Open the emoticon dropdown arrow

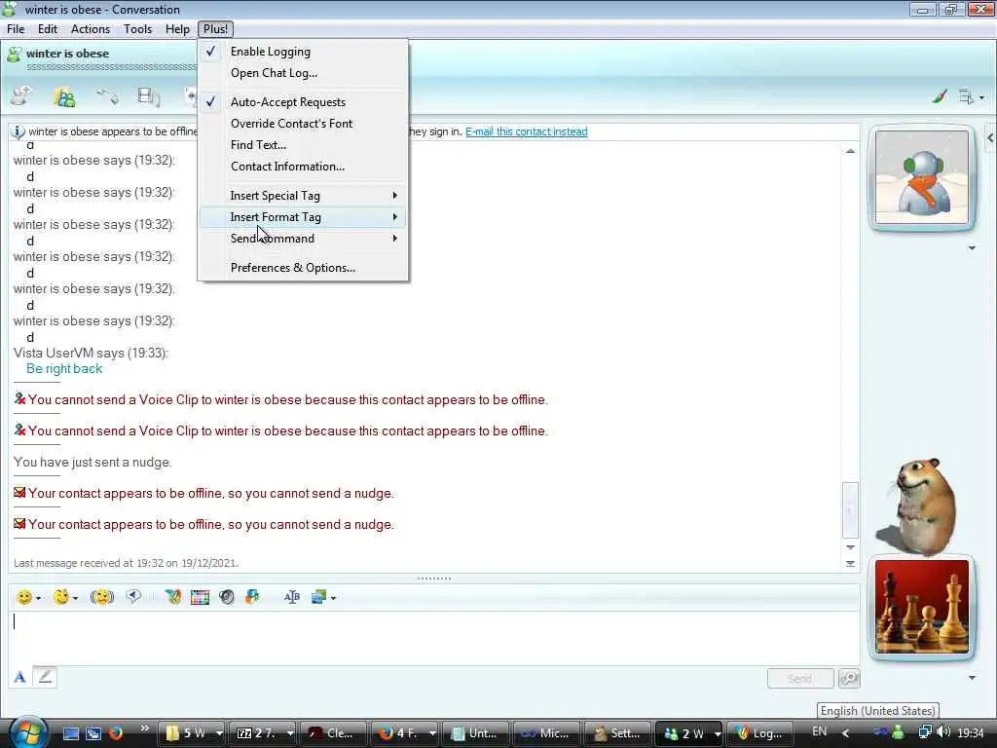click(38, 598)
